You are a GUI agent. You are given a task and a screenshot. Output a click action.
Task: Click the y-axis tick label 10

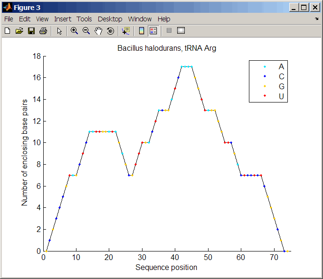pyautogui.click(x=37, y=143)
